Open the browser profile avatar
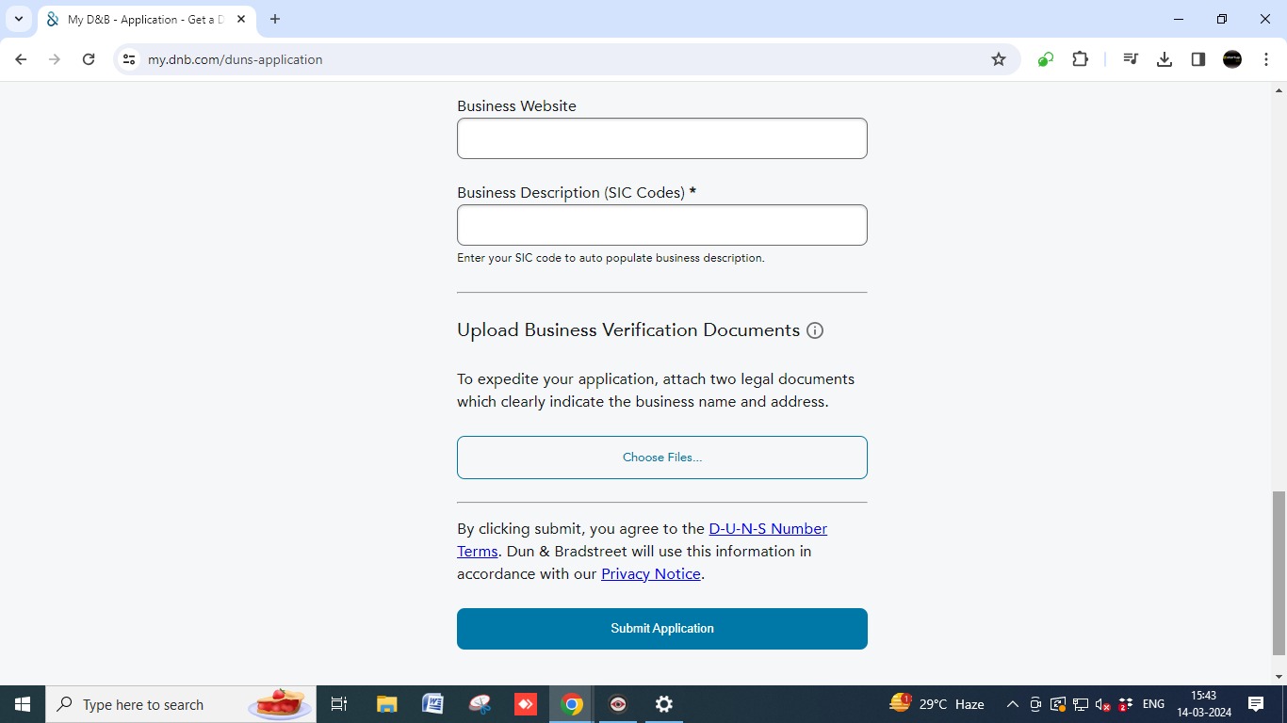The image size is (1287, 723). (1231, 58)
